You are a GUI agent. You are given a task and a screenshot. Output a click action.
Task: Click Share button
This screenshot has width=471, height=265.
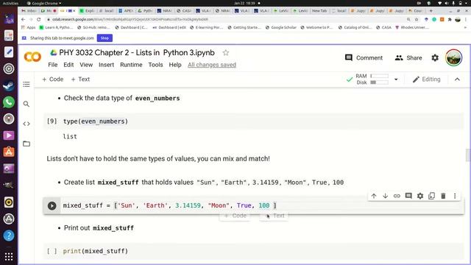coord(408,57)
